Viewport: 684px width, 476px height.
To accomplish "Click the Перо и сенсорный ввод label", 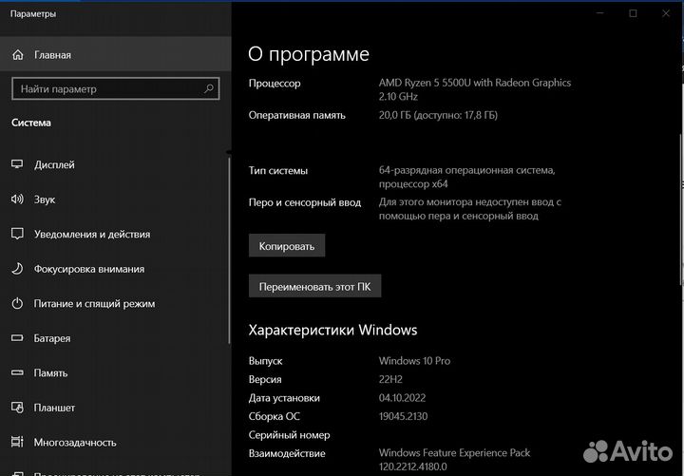I will (305, 202).
